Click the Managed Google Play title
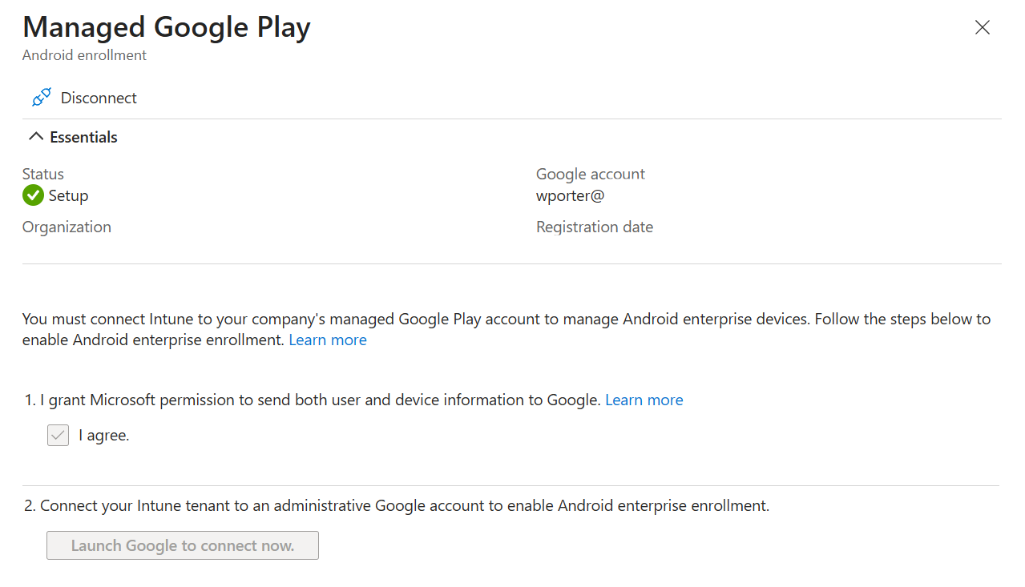1025x587 pixels. click(x=167, y=27)
